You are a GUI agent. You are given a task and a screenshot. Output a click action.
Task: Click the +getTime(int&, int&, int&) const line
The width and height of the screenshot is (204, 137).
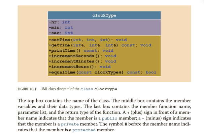click(100, 45)
